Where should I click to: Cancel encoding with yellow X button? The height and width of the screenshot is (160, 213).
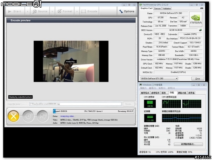pos(13,116)
